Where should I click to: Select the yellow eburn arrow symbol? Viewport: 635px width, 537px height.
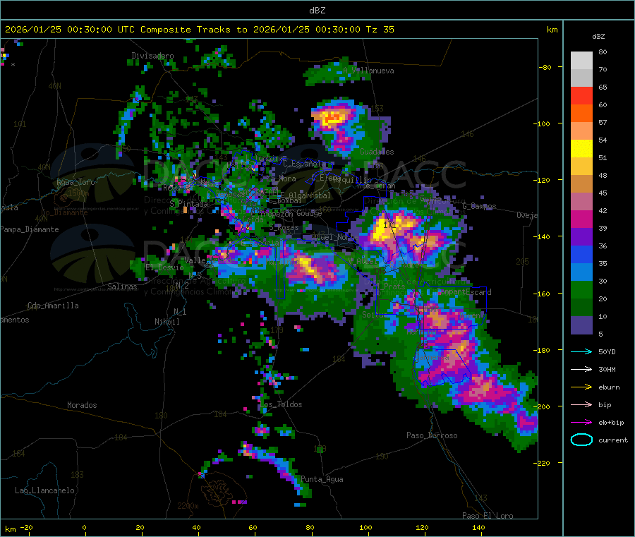(581, 387)
